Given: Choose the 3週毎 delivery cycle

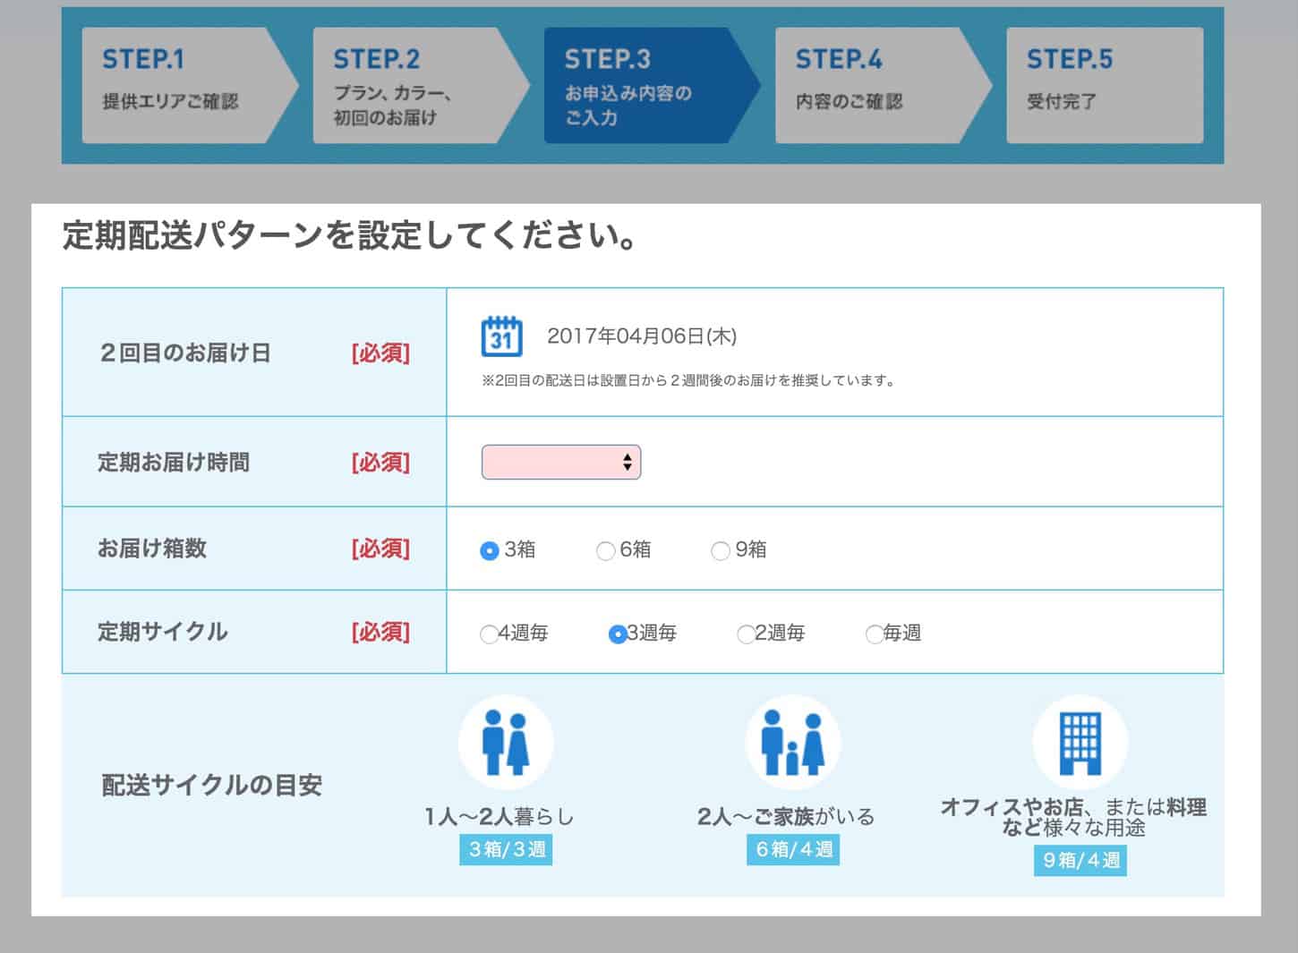Looking at the screenshot, I should click(x=617, y=634).
